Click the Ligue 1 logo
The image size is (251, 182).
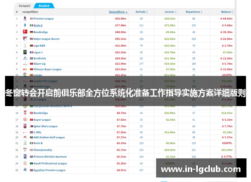(x=25, y=52)
